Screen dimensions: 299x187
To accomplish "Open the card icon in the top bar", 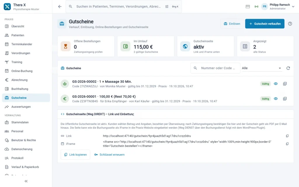I will click(248, 6).
